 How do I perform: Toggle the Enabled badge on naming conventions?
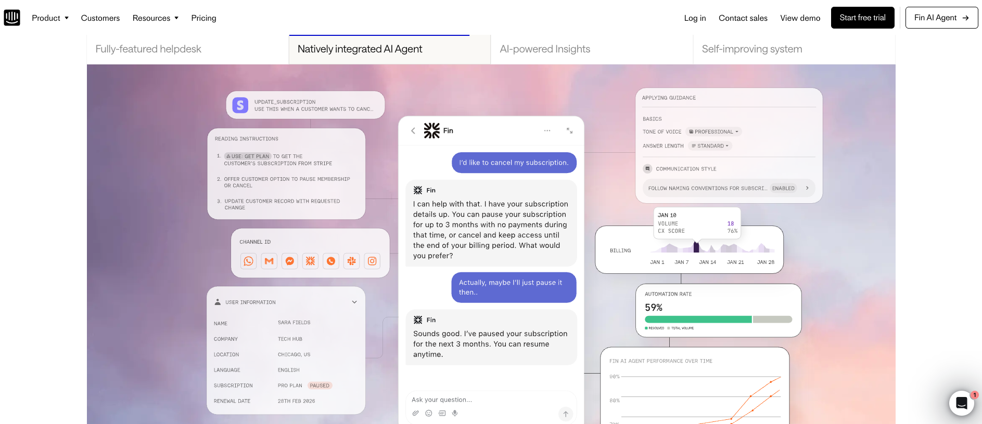783,189
